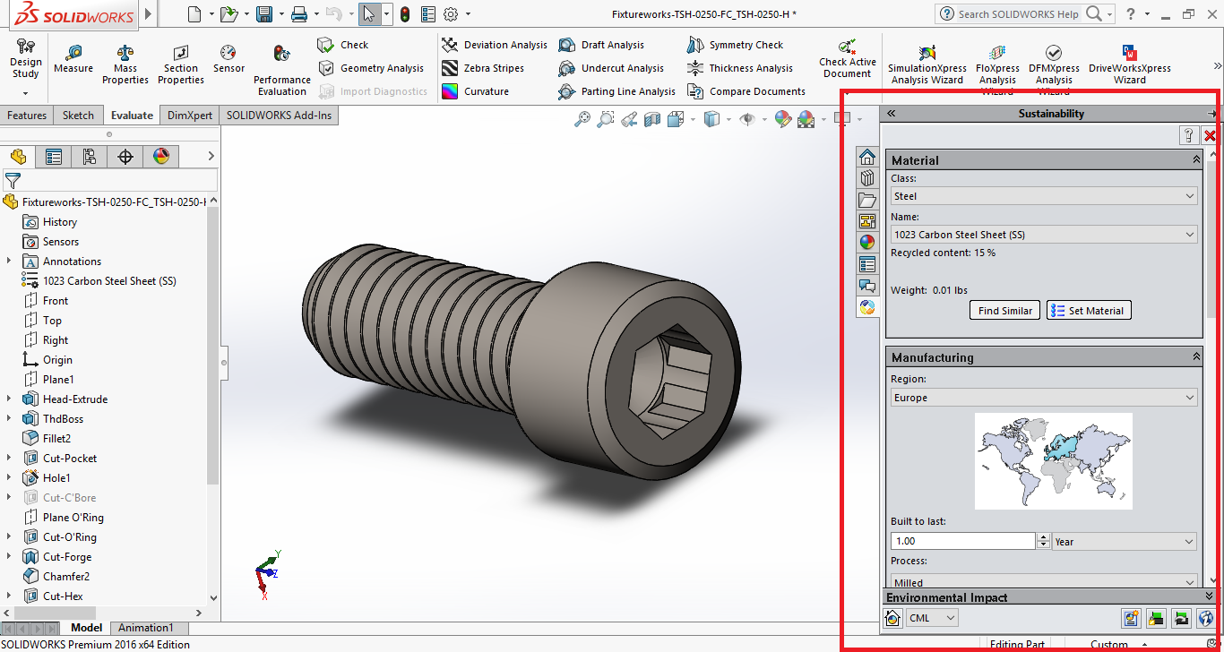Image resolution: width=1224 pixels, height=652 pixels.
Task: Open the PropertyManager tab
Action: [x=54, y=157]
